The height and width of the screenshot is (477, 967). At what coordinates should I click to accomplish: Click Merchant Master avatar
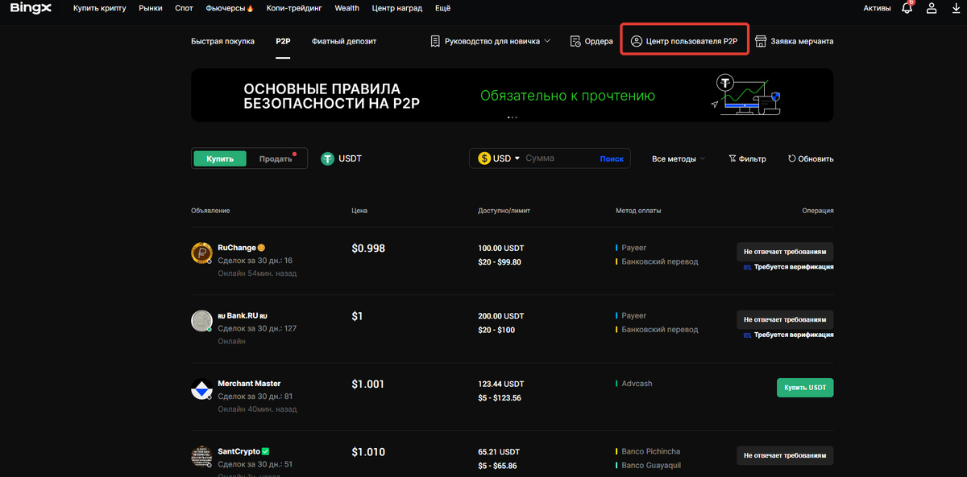201,390
